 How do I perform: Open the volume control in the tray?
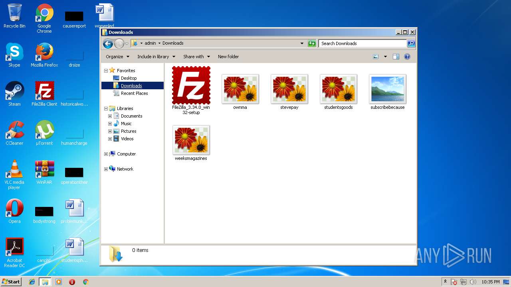pyautogui.click(x=473, y=282)
